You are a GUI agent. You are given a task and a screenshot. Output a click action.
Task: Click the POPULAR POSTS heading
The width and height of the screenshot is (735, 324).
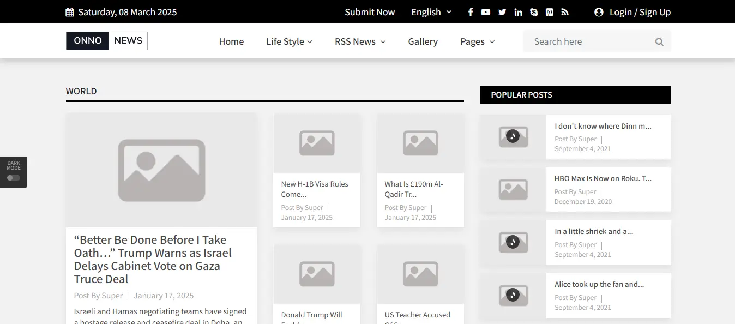click(x=521, y=95)
